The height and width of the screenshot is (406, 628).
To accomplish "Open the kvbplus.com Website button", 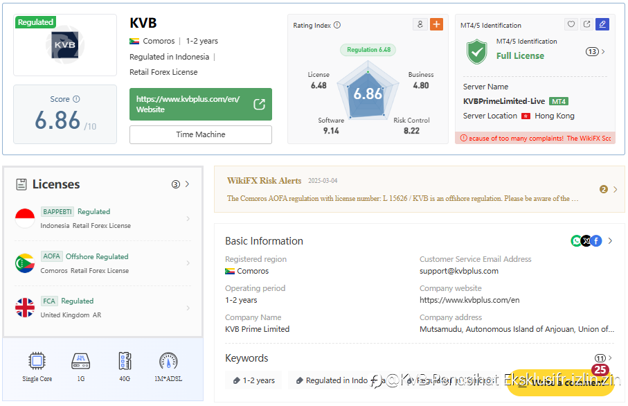I will tap(201, 104).
